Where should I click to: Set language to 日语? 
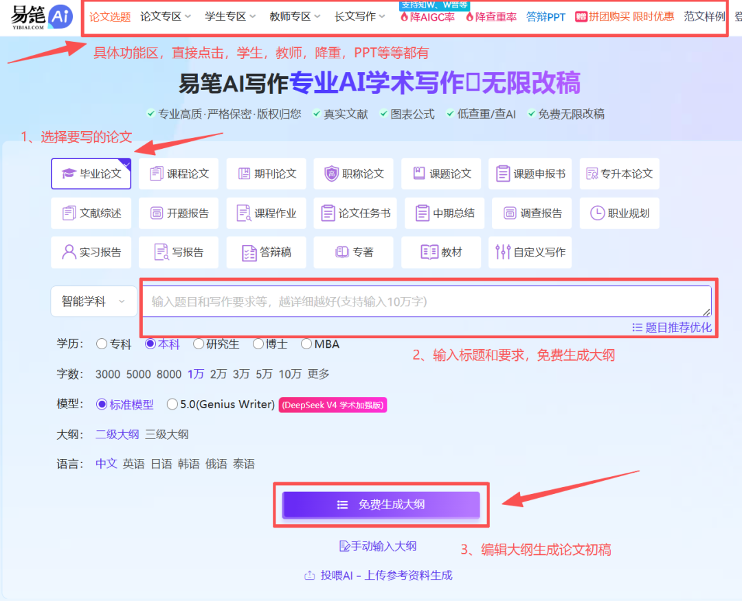161,464
